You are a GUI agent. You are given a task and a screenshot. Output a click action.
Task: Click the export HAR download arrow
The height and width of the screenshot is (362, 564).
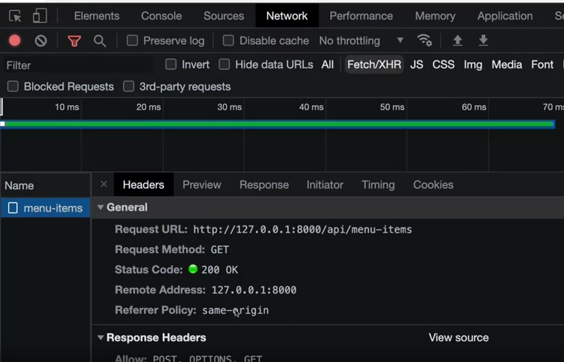click(483, 41)
